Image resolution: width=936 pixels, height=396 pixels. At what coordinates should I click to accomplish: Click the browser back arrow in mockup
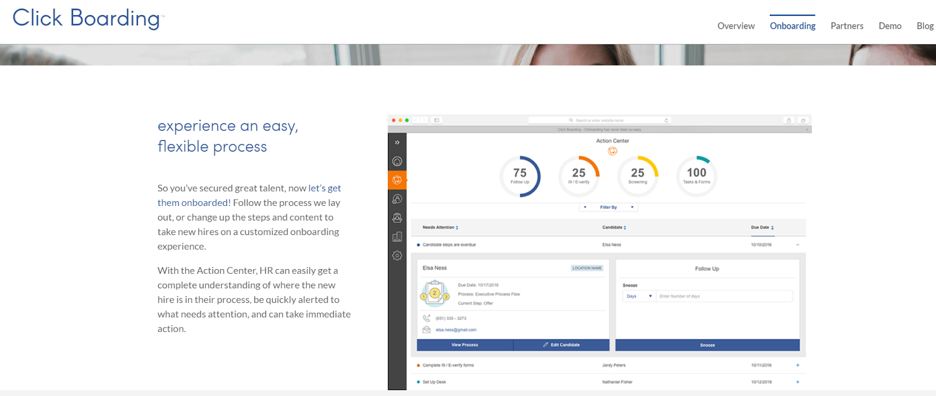click(x=416, y=120)
